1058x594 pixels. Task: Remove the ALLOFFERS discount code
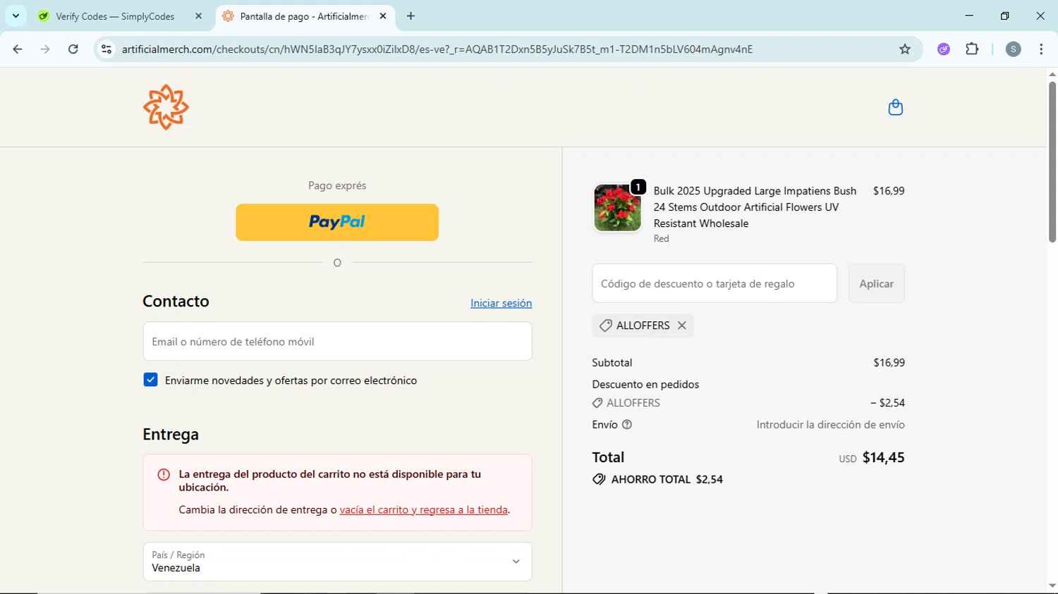[x=682, y=326]
